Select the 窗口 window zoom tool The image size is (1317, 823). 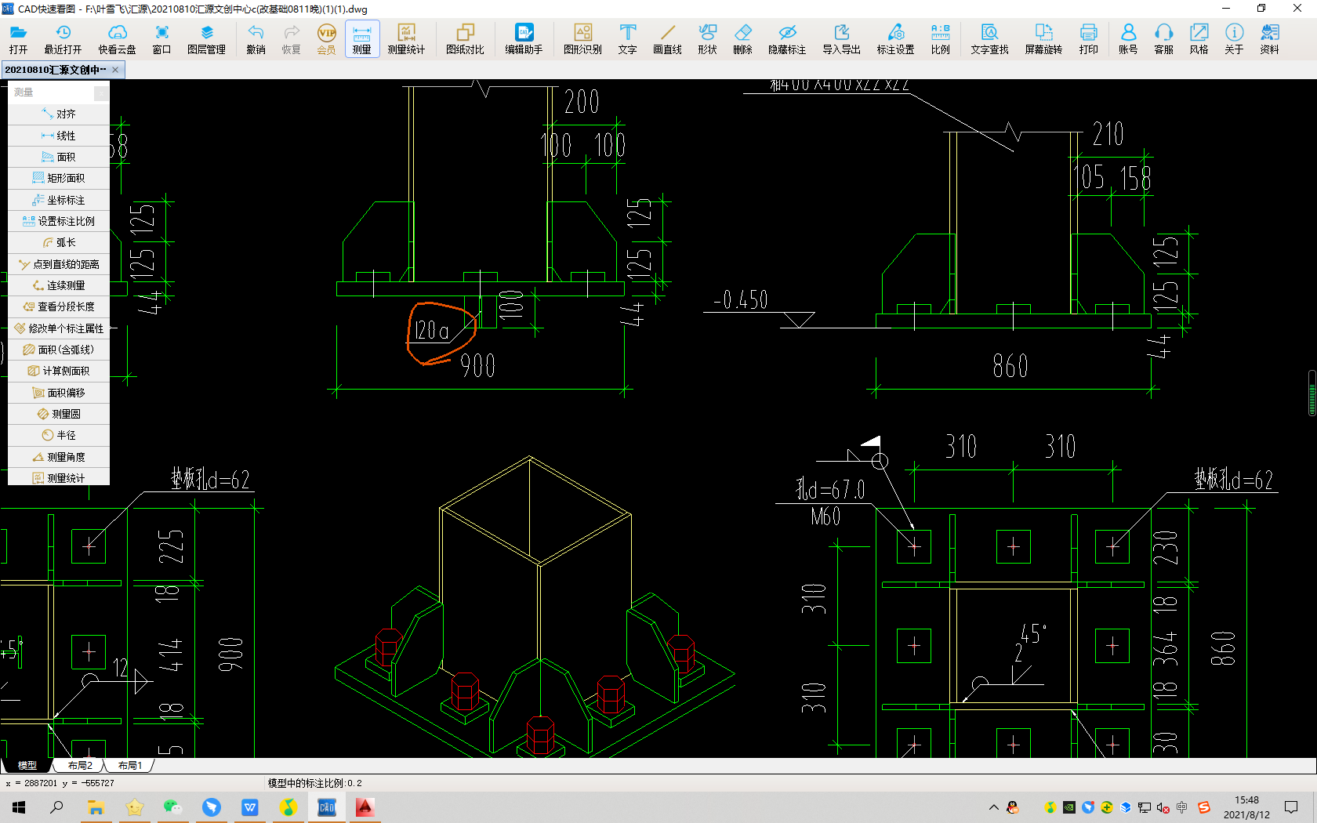tap(161, 38)
